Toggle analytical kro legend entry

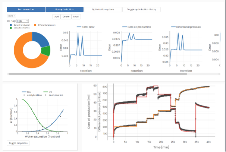pos(54,95)
